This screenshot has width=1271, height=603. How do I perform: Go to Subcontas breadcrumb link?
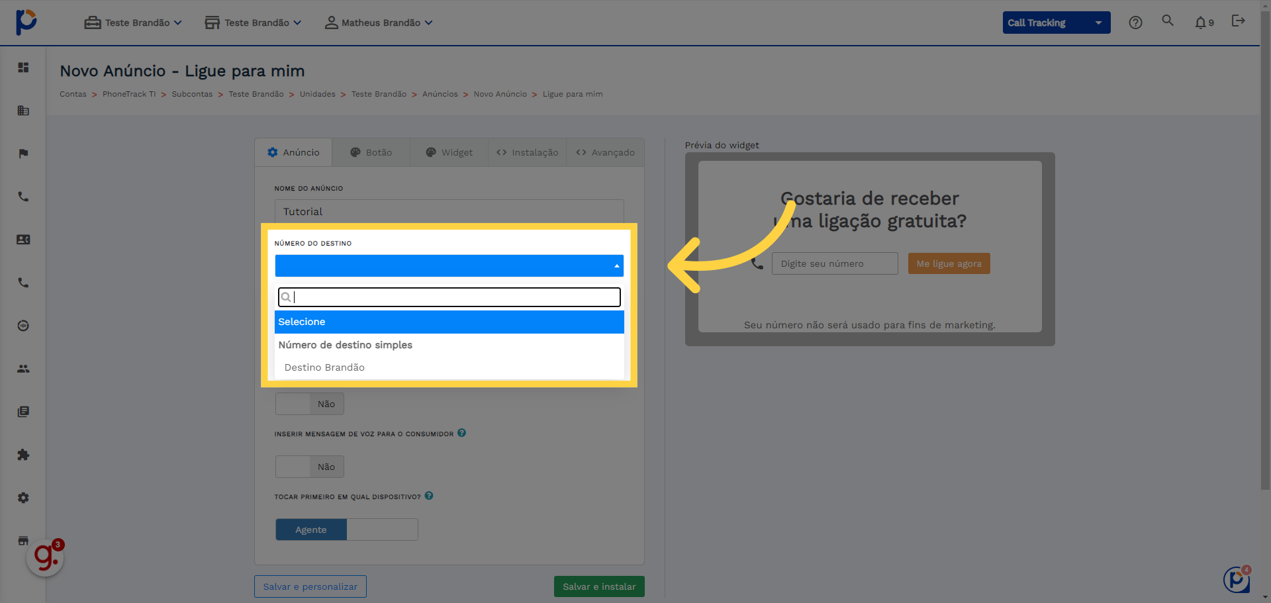coord(192,94)
